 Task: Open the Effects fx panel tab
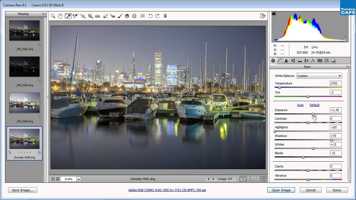313,61
